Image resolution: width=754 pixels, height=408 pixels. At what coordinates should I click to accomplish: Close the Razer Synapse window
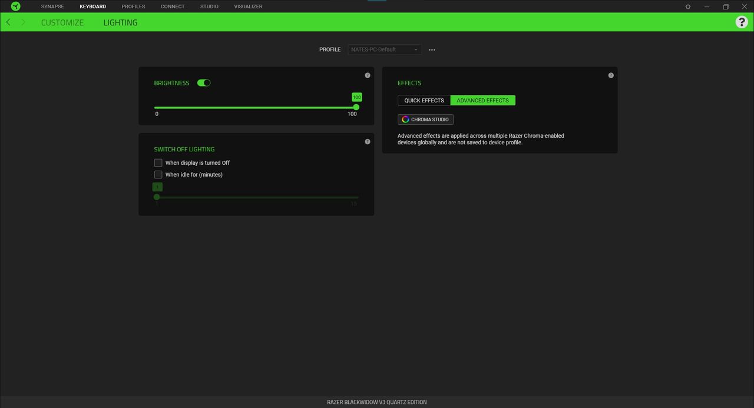tap(744, 6)
